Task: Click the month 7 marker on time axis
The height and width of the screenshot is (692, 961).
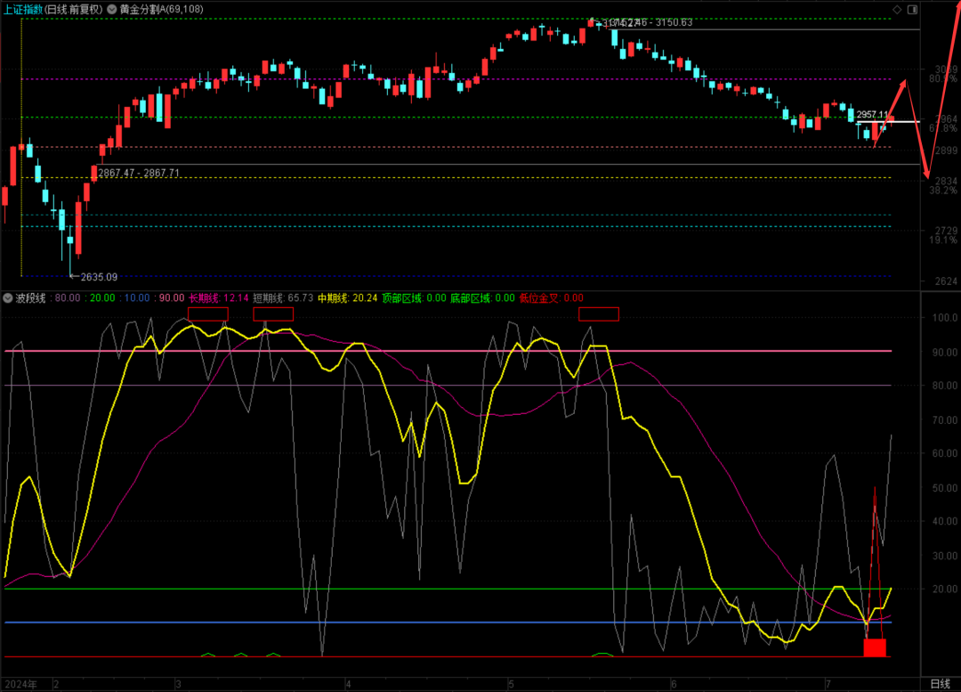Action: (827, 684)
